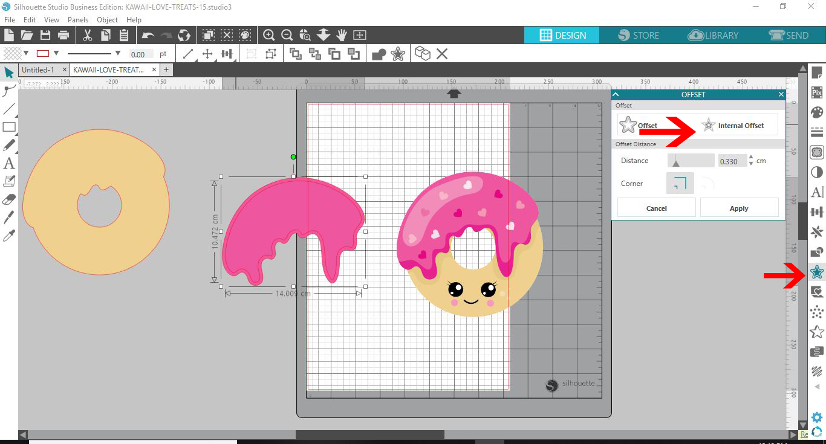Open a file using the folder icon

(27, 35)
